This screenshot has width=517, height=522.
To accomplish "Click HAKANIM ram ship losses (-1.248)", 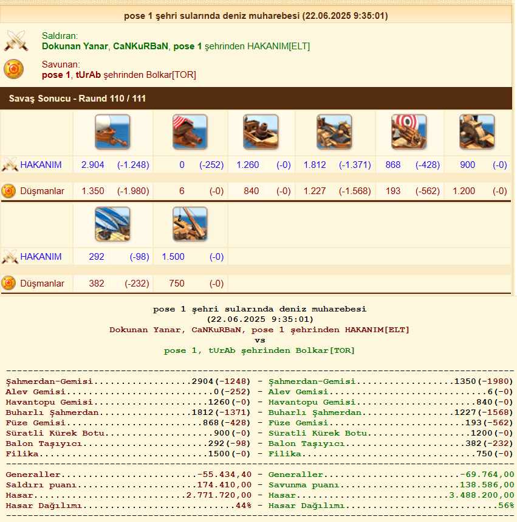I will pos(133,165).
